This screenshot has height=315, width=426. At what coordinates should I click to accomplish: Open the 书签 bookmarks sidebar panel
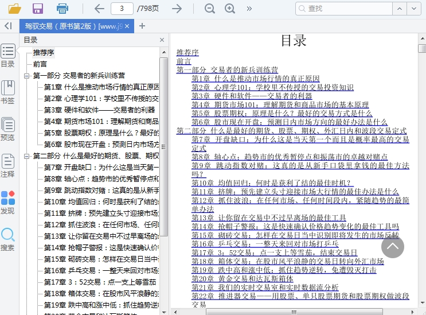point(8,92)
